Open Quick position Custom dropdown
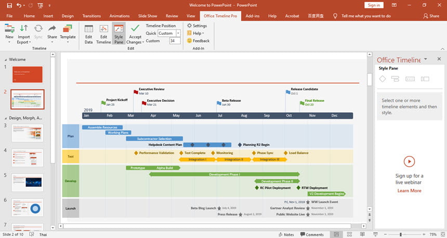Viewport: 447px width, 238px height. point(178,33)
